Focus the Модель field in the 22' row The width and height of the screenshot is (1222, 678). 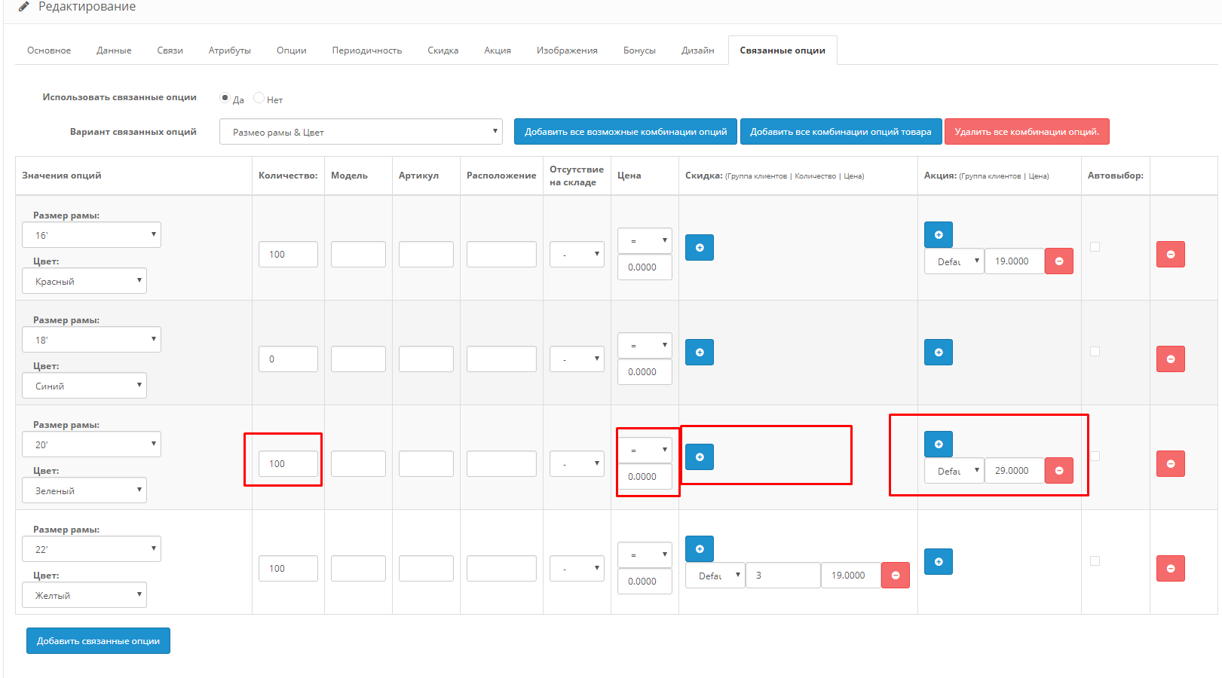click(358, 568)
